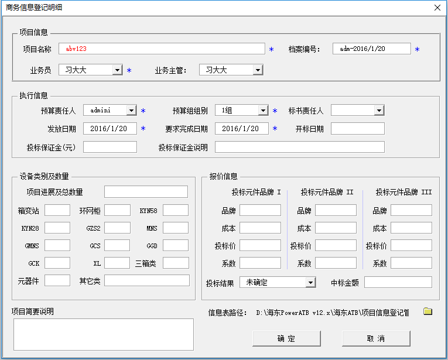This screenshot has height=360, width=448.
Task: Select the 发放日期 date field
Action: coord(110,128)
